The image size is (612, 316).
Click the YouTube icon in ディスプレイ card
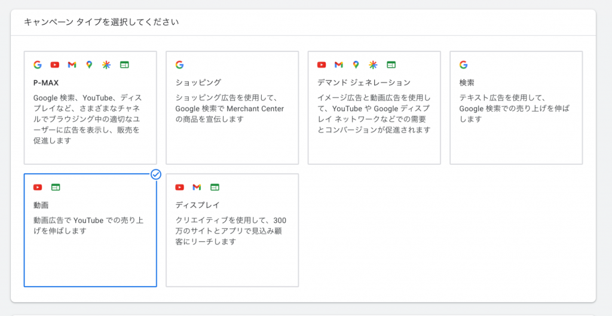[x=179, y=187]
